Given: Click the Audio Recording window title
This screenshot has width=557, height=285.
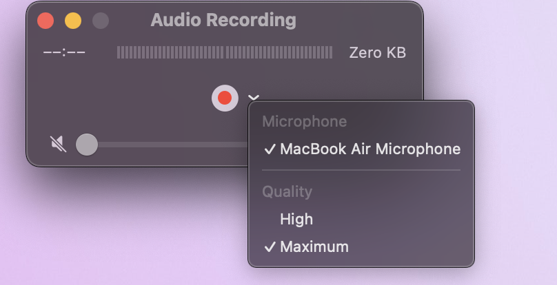Looking at the screenshot, I should click(x=223, y=20).
